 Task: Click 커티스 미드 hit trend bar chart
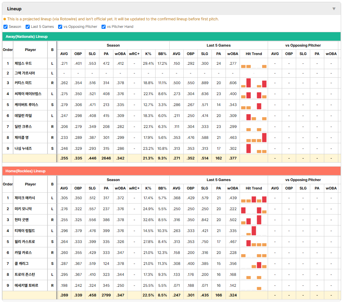[x=254, y=83]
